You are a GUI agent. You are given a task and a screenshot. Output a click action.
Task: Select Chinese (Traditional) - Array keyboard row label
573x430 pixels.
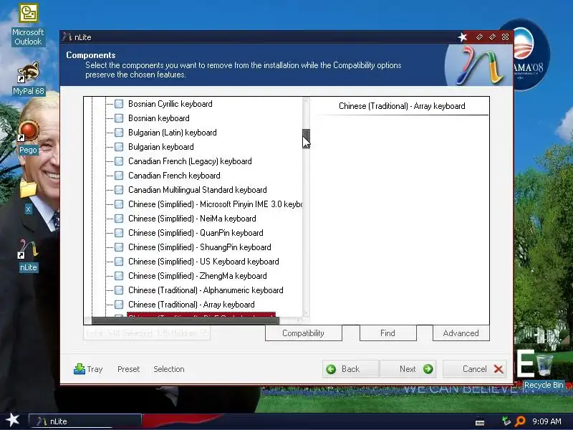(x=191, y=305)
